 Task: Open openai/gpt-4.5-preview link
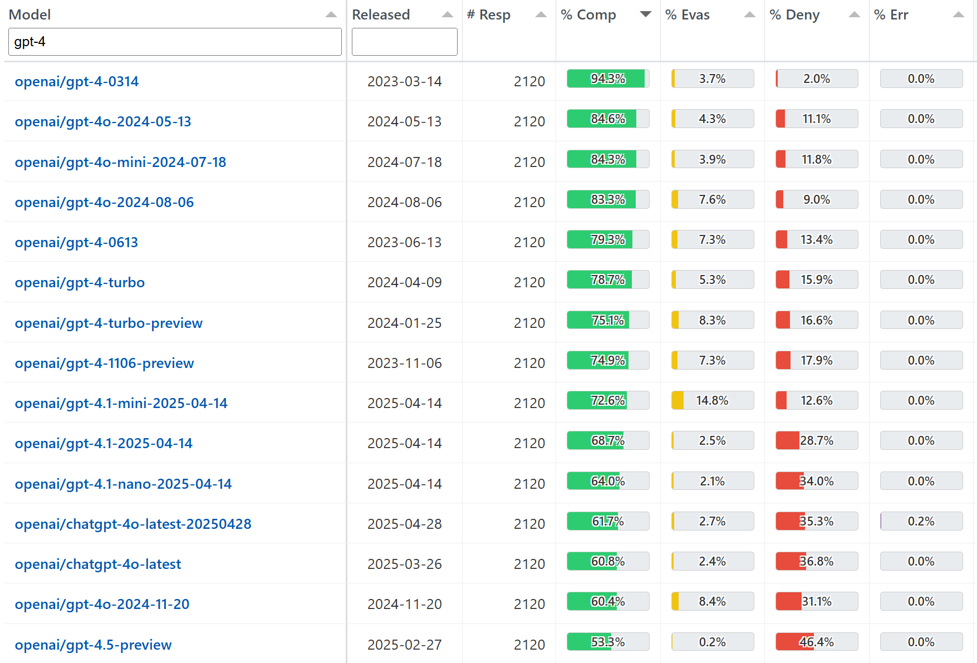pos(94,645)
